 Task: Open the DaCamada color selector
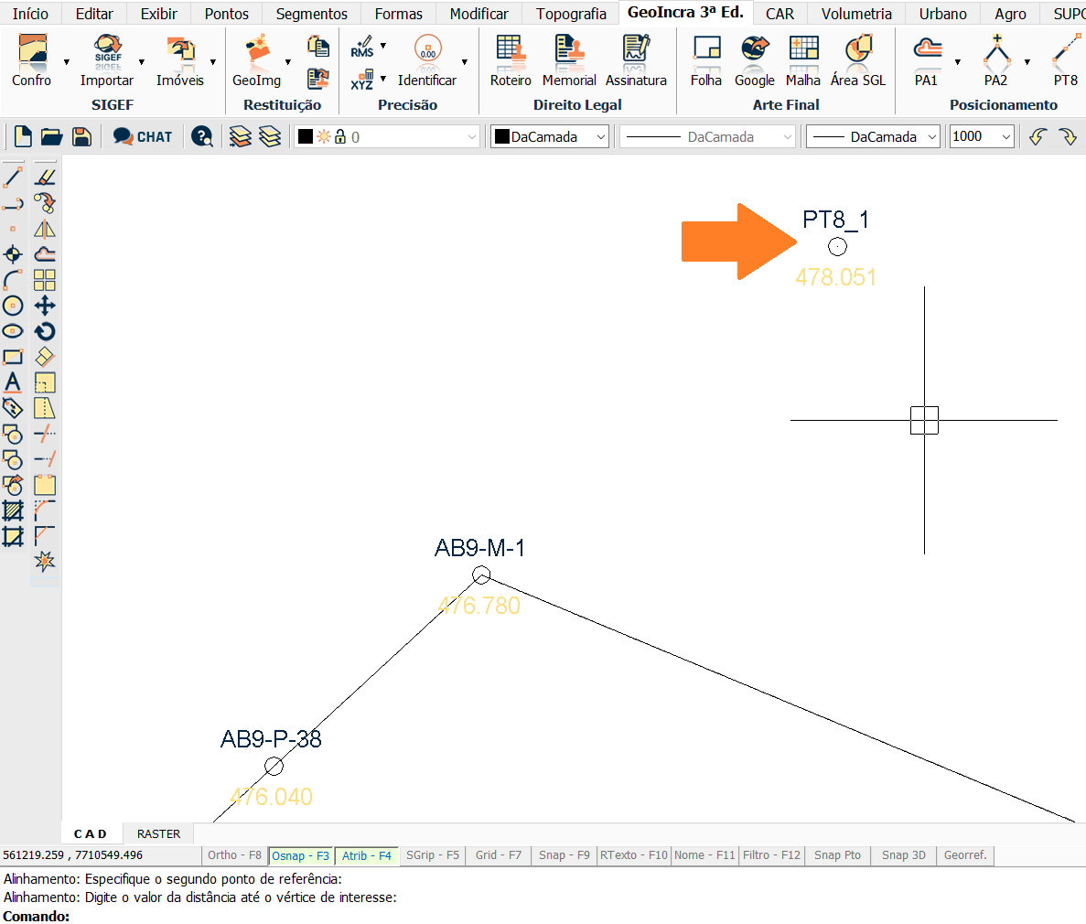(550, 137)
